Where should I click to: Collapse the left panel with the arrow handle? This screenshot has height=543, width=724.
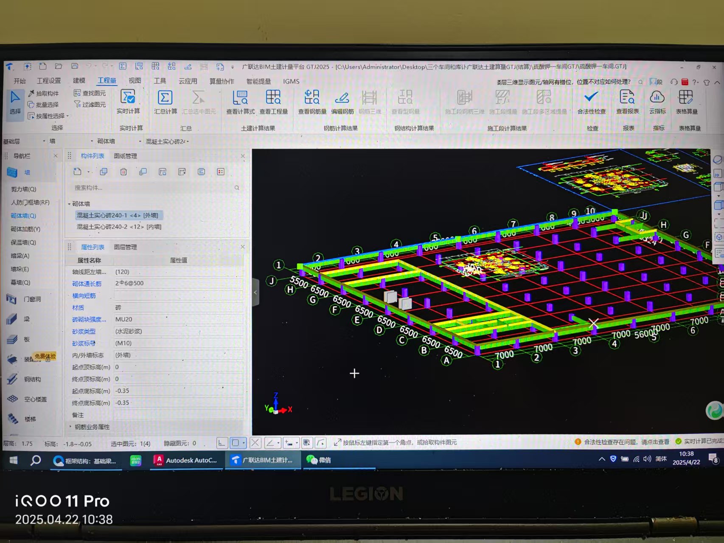click(255, 292)
